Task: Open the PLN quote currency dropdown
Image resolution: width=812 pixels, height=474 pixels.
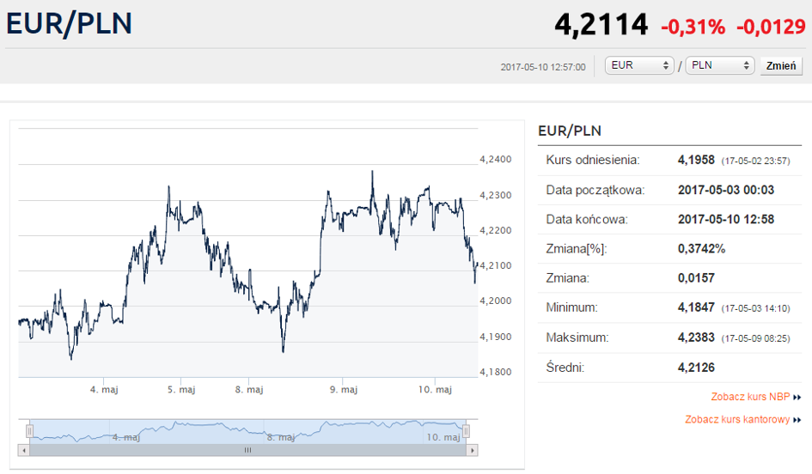Action: coord(719,66)
